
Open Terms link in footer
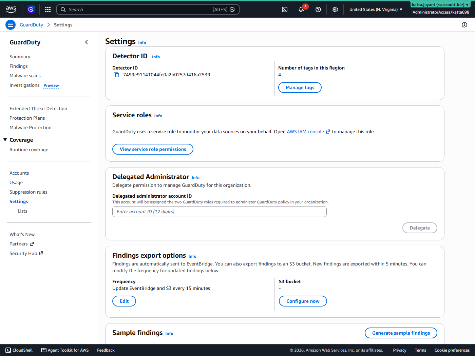pyautogui.click(x=420, y=350)
